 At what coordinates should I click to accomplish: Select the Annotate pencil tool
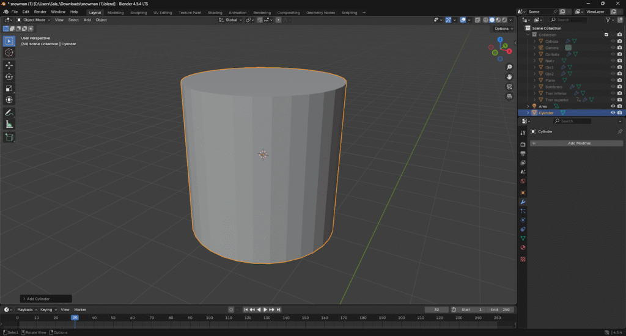click(x=9, y=113)
